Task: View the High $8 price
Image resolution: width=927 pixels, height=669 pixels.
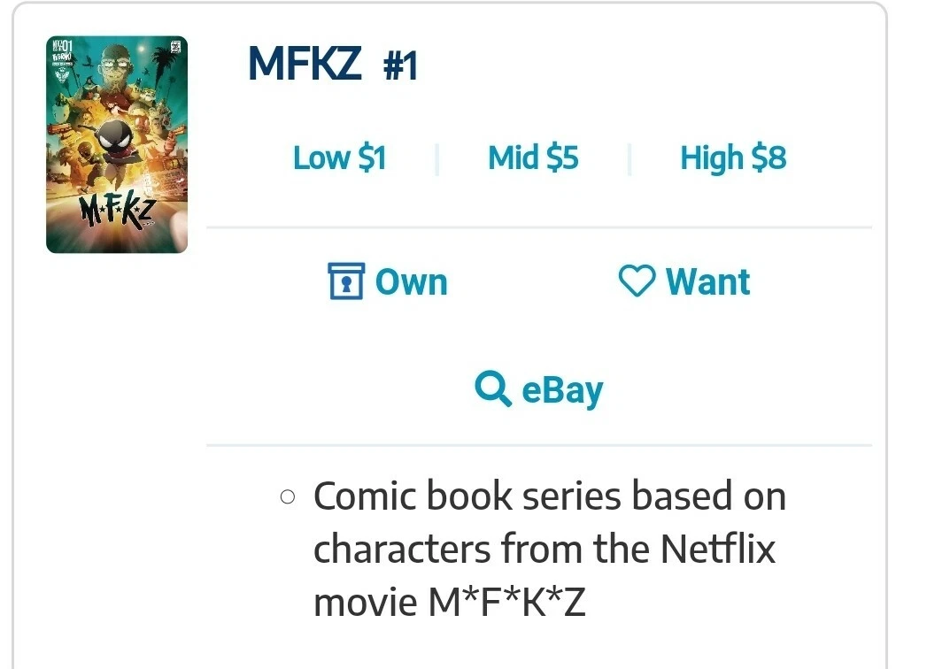Action: pos(733,158)
